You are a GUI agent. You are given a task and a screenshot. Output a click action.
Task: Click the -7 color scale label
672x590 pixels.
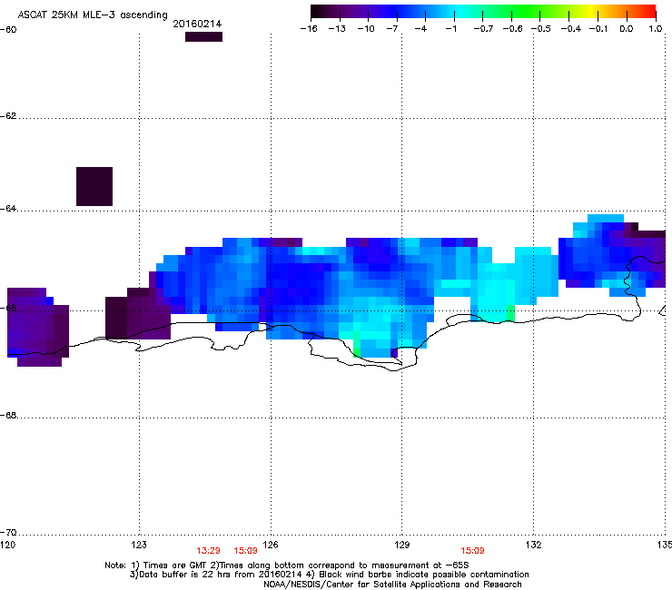[392, 29]
